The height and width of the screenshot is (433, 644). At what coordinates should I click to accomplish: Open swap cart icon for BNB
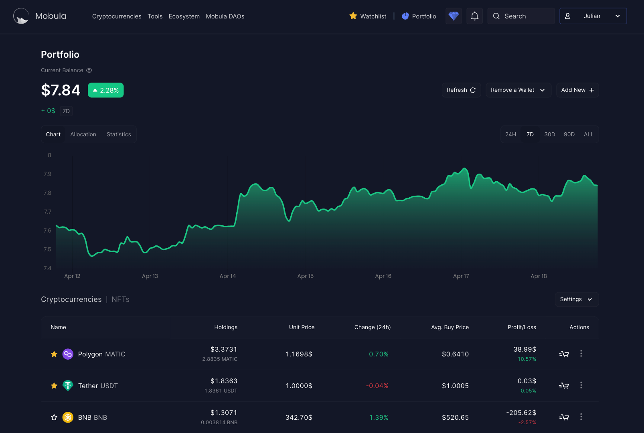[x=564, y=417]
